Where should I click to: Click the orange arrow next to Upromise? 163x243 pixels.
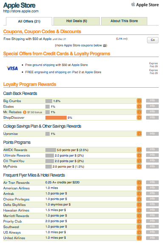[139, 134]
